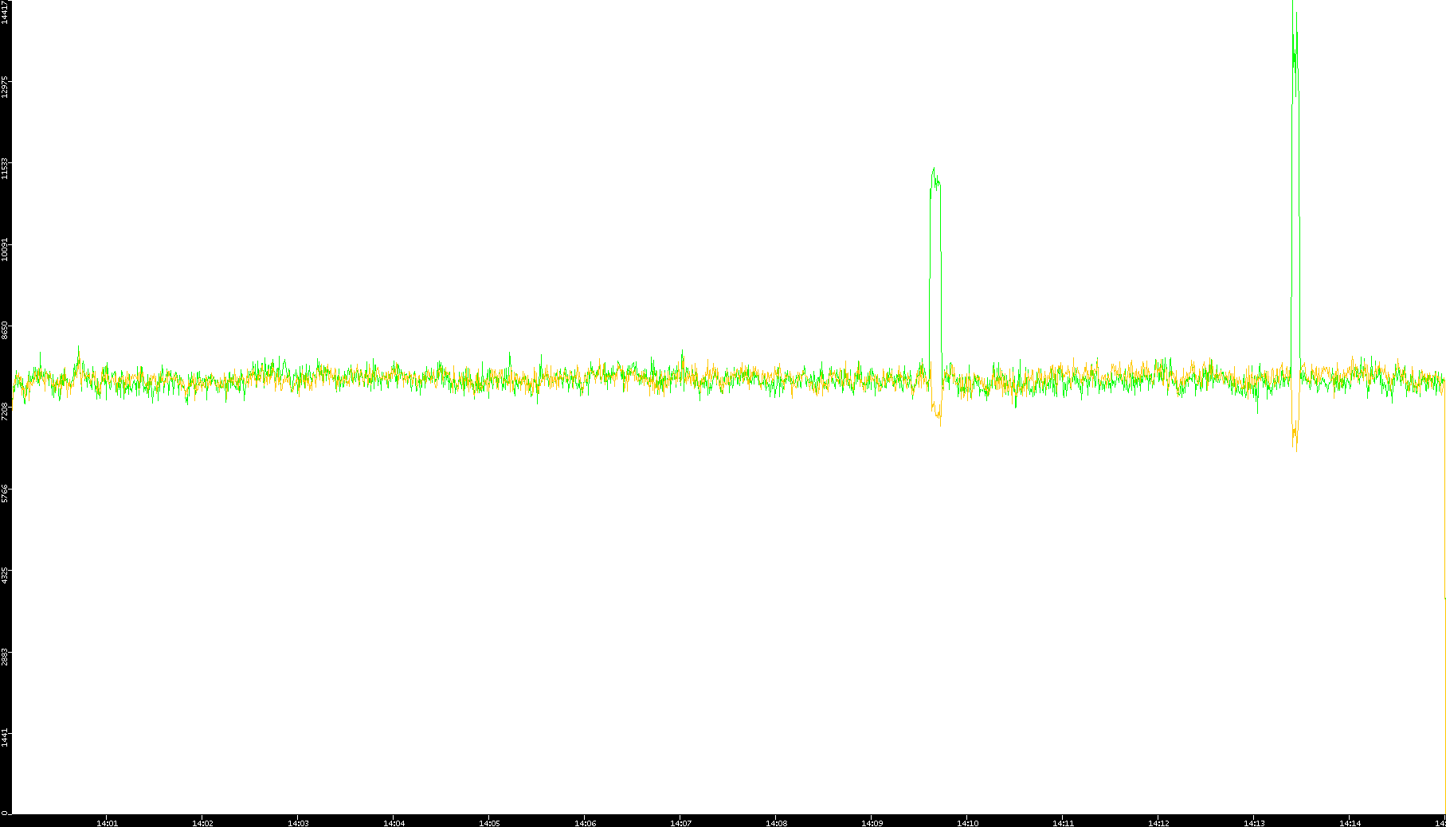The image size is (1446, 827).
Task: Select the 14:09 time axis label
Action: [872, 823]
